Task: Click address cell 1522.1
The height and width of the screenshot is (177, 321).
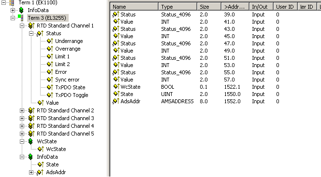Action: point(232,87)
